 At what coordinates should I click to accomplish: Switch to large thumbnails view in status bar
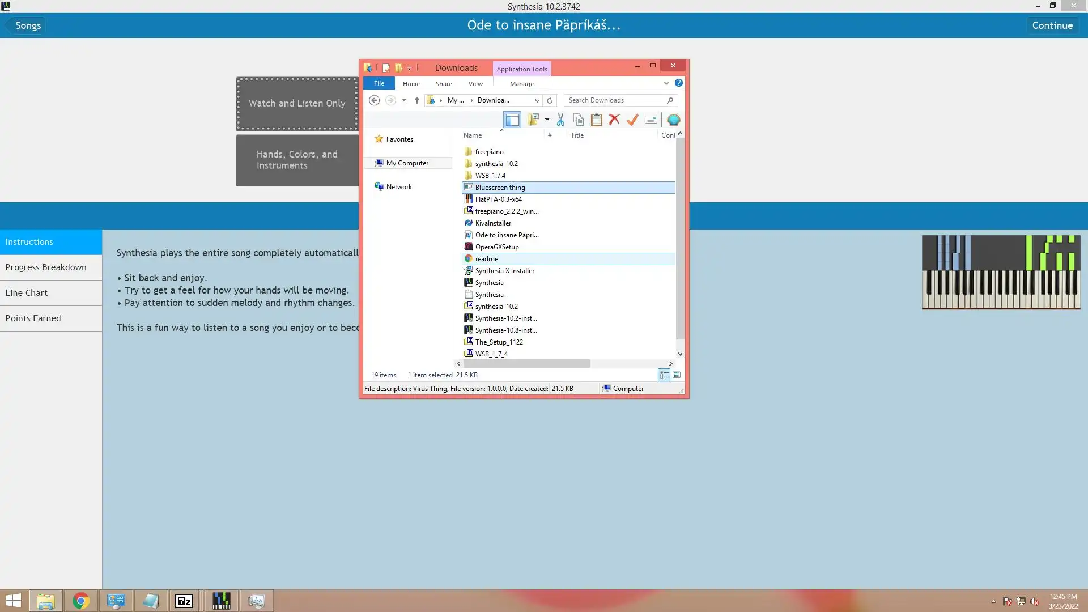point(677,375)
